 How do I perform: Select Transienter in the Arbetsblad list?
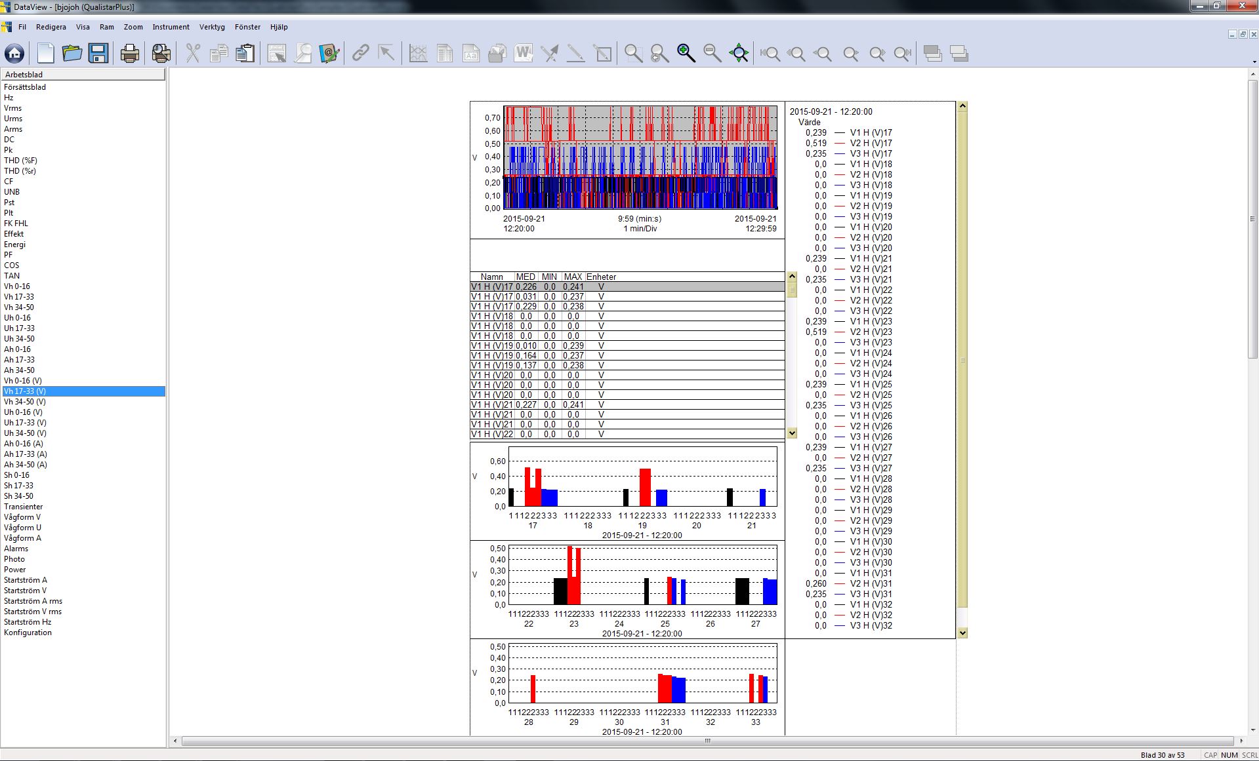(24, 507)
